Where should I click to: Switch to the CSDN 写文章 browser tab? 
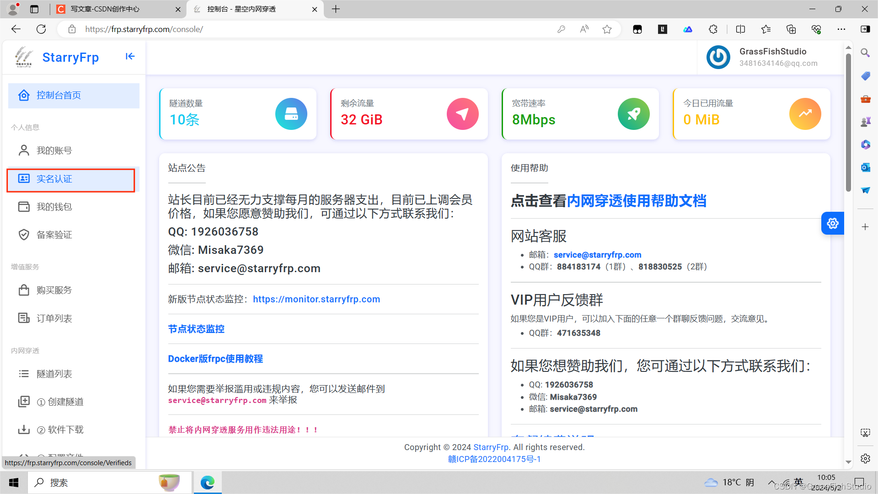[105, 9]
